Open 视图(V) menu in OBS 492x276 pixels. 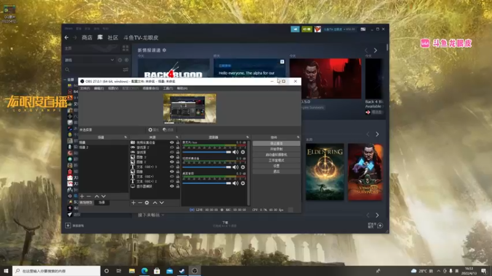tap(113, 88)
